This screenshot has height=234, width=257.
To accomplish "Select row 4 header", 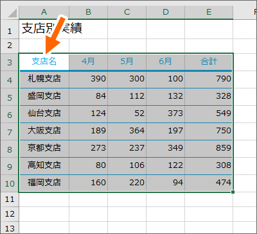I will click(x=10, y=79).
